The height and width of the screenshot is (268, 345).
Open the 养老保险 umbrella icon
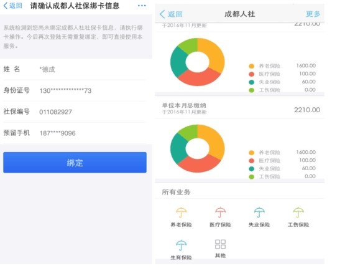181,213
